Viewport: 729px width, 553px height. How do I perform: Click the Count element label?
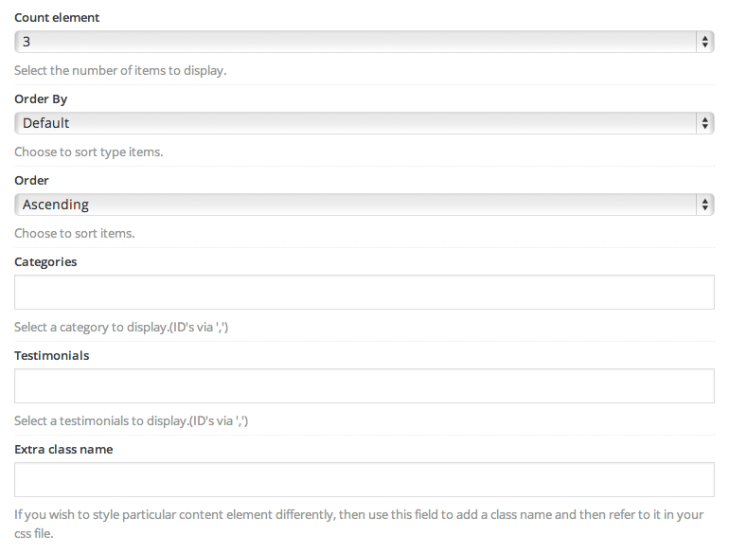[57, 18]
